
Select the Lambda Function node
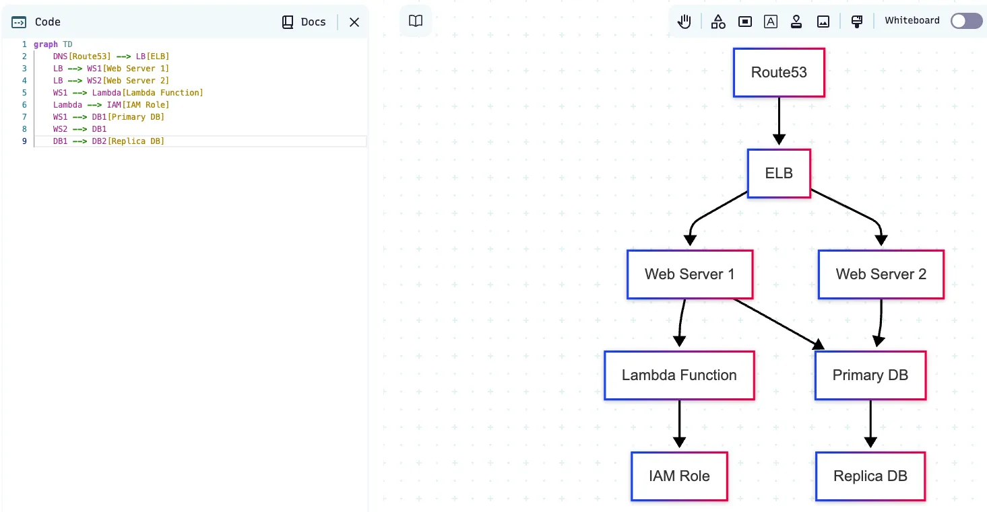point(679,375)
